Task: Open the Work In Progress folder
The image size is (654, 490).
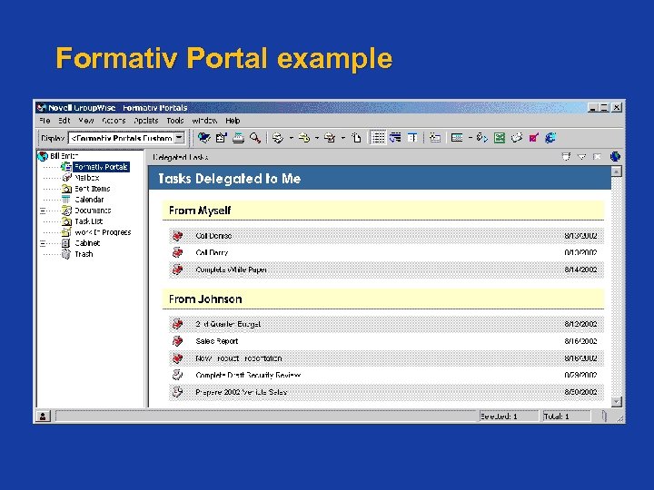Action: click(103, 232)
